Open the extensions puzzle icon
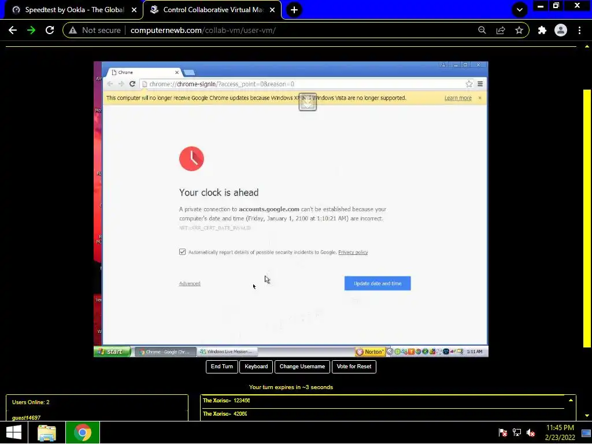Screen dimensions: 592x444 [542, 30]
